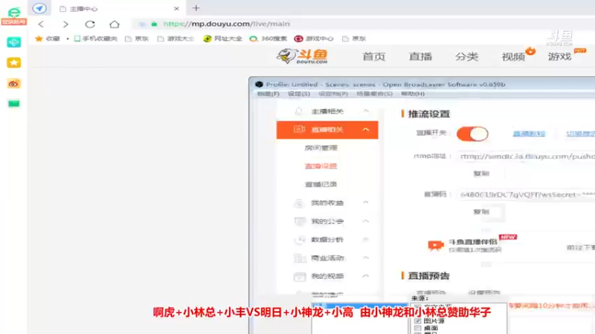595x334 pixels.
Task: Switch to the 主播中心 browser tab
Action: (x=118, y=8)
